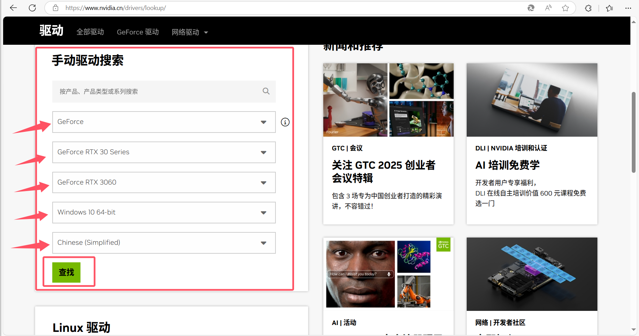
Task: Click the DLI training laptop thumbnail
Action: 532,100
